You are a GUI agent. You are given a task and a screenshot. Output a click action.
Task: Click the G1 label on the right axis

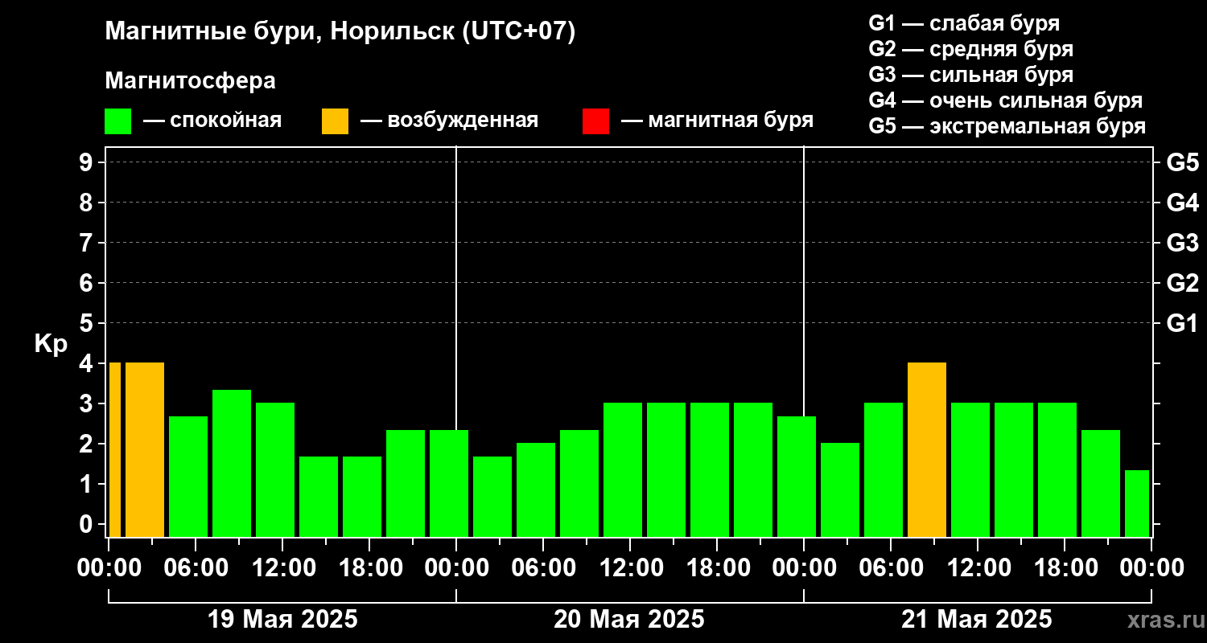tap(1183, 323)
